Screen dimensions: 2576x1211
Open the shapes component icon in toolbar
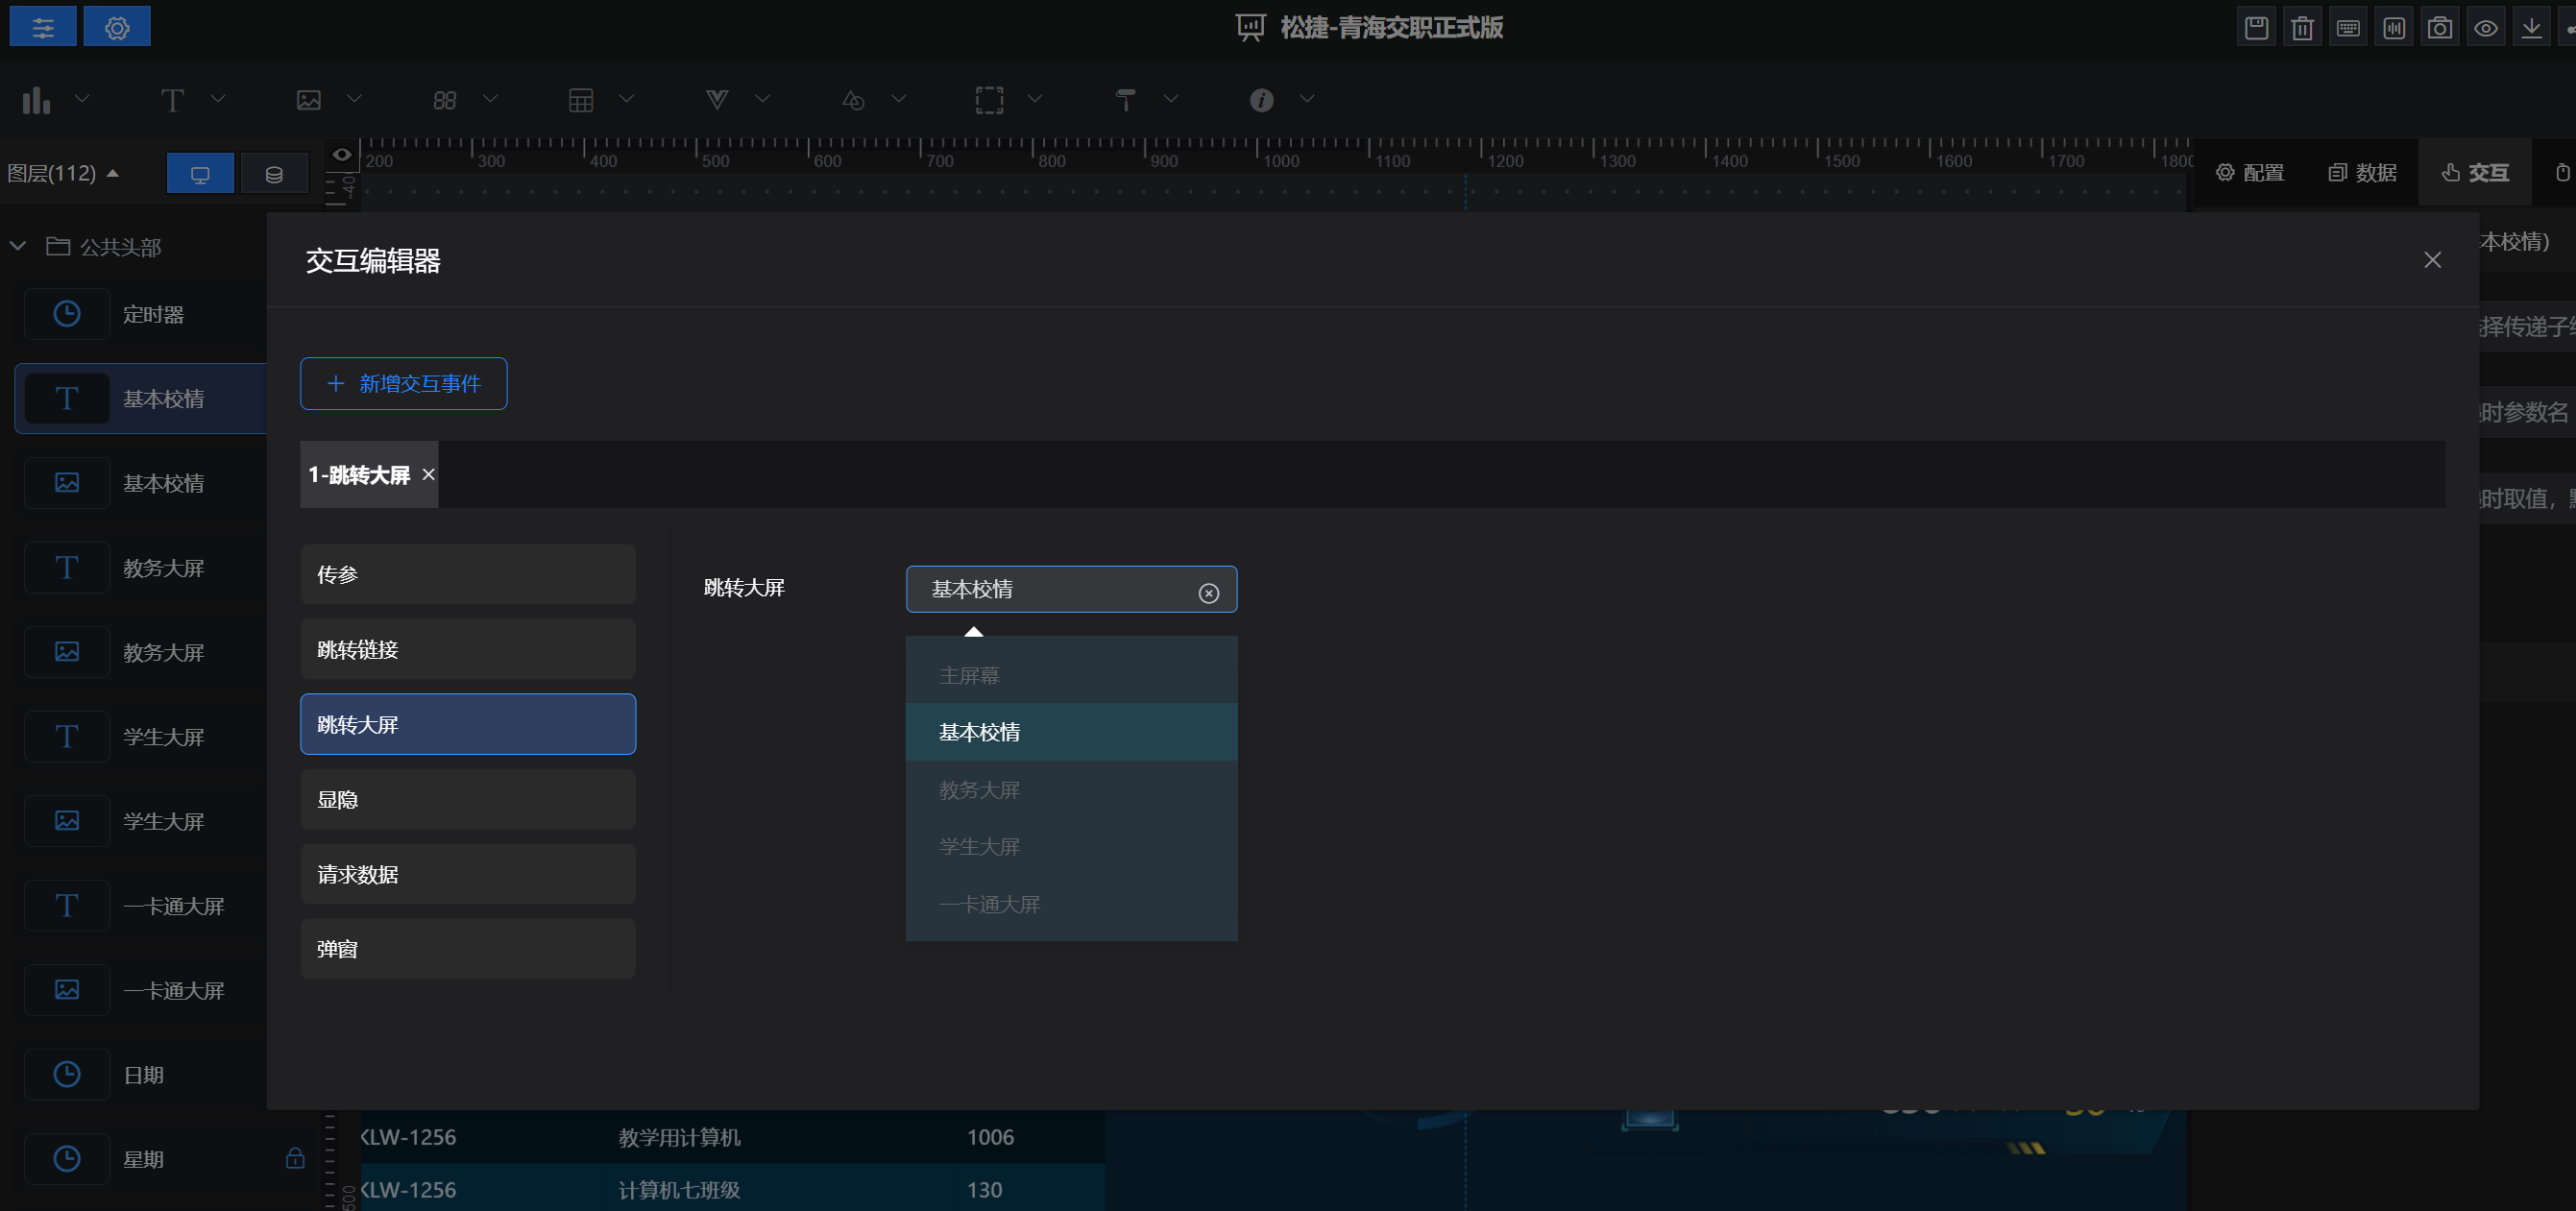pyautogui.click(x=853, y=100)
